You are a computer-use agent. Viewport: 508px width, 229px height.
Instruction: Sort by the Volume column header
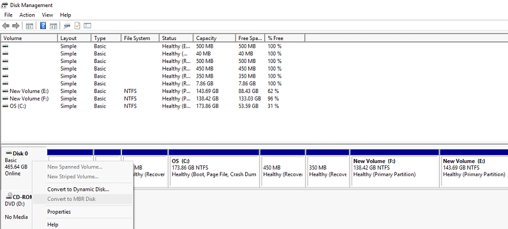29,38
